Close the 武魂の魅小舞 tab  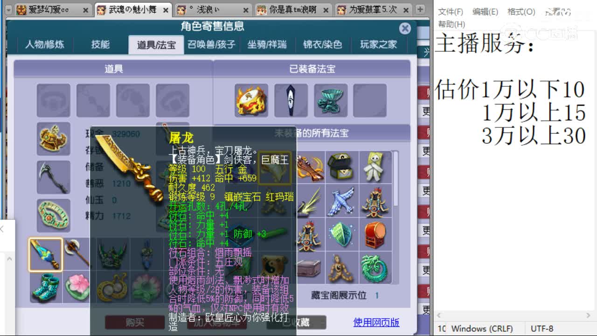coord(167,10)
